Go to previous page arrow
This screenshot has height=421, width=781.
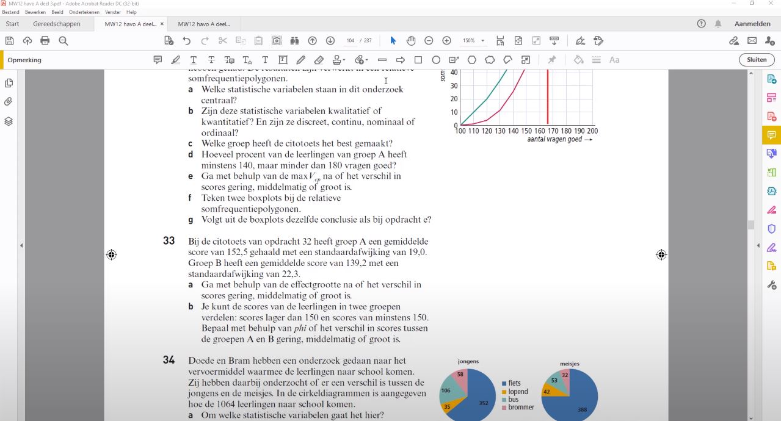pos(312,41)
